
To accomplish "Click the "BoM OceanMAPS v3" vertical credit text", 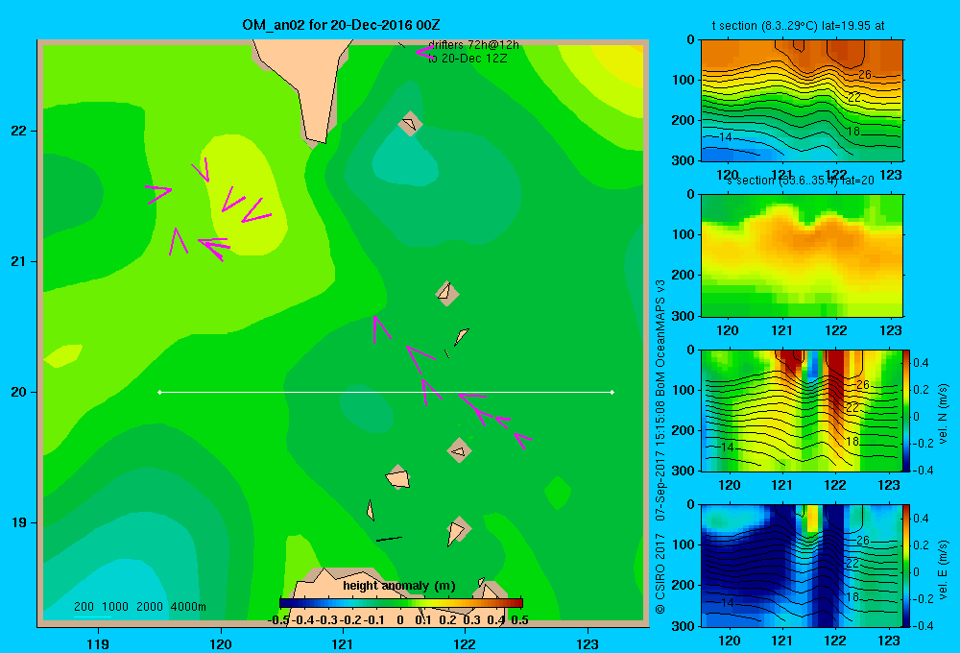I will pyautogui.click(x=660, y=339).
